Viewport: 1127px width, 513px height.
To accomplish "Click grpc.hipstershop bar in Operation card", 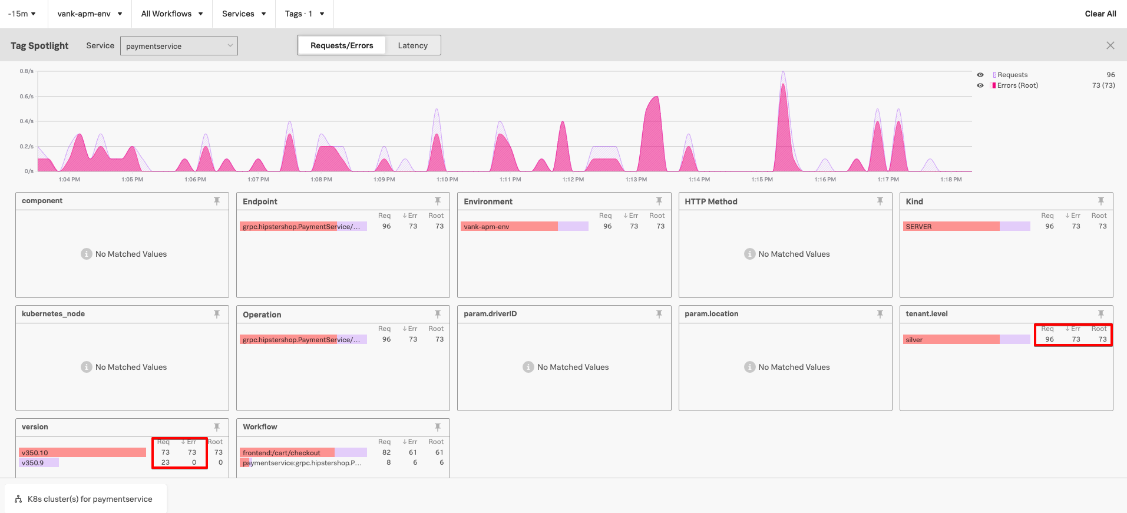I will (303, 339).
